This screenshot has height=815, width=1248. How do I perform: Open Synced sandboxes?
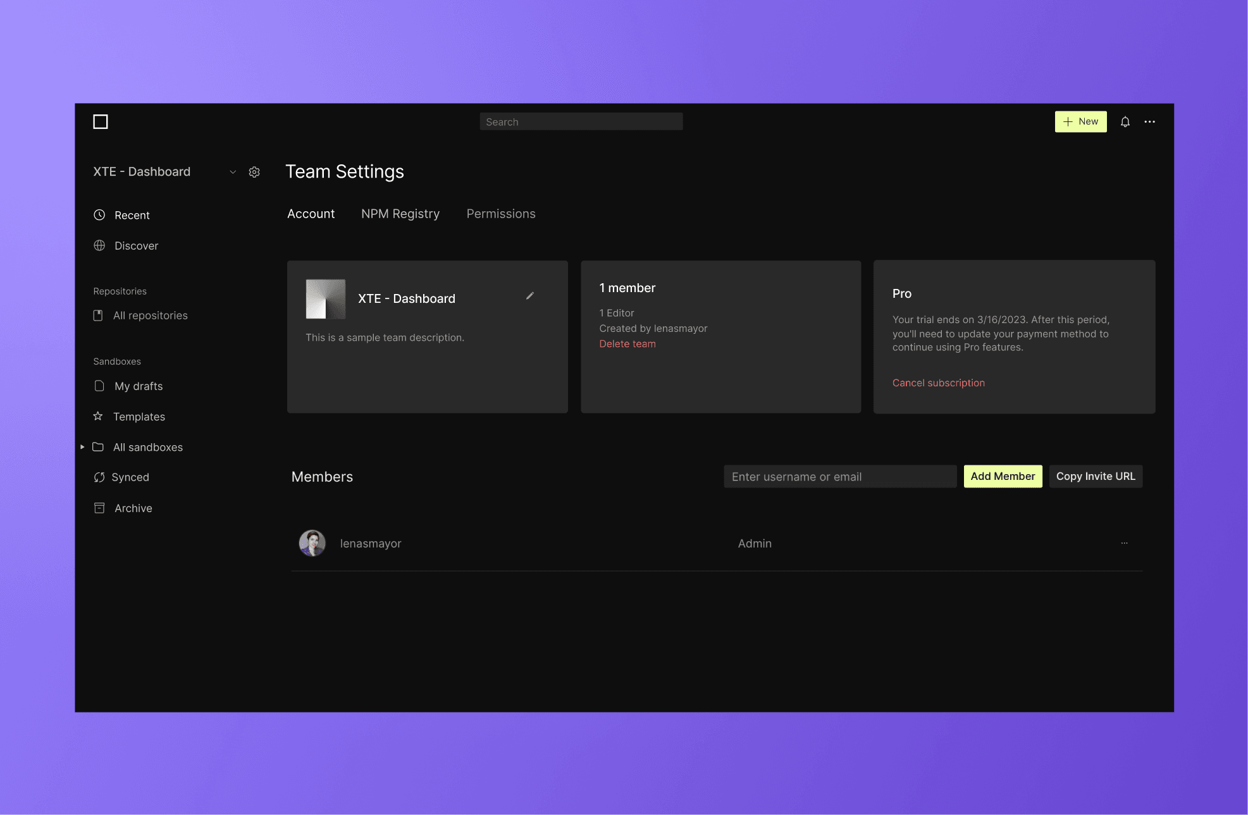pos(131,477)
